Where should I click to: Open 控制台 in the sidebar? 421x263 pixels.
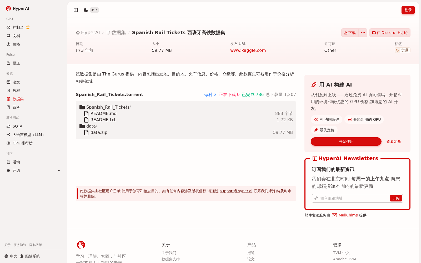(x=18, y=27)
